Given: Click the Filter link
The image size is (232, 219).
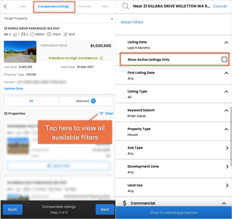Looking at the screenshot, I should pyautogui.click(x=109, y=113).
